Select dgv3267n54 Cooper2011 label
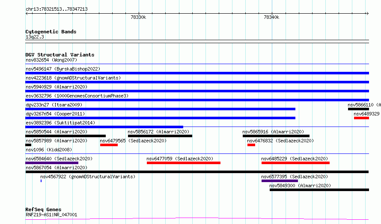381x224 pixels. 55,114
